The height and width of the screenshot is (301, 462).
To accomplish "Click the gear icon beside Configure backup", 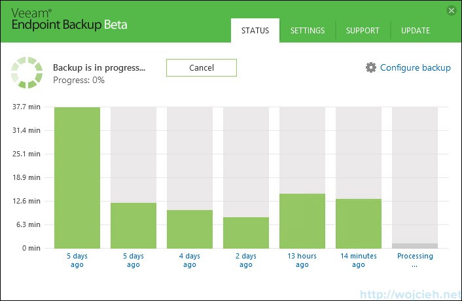I will [371, 67].
